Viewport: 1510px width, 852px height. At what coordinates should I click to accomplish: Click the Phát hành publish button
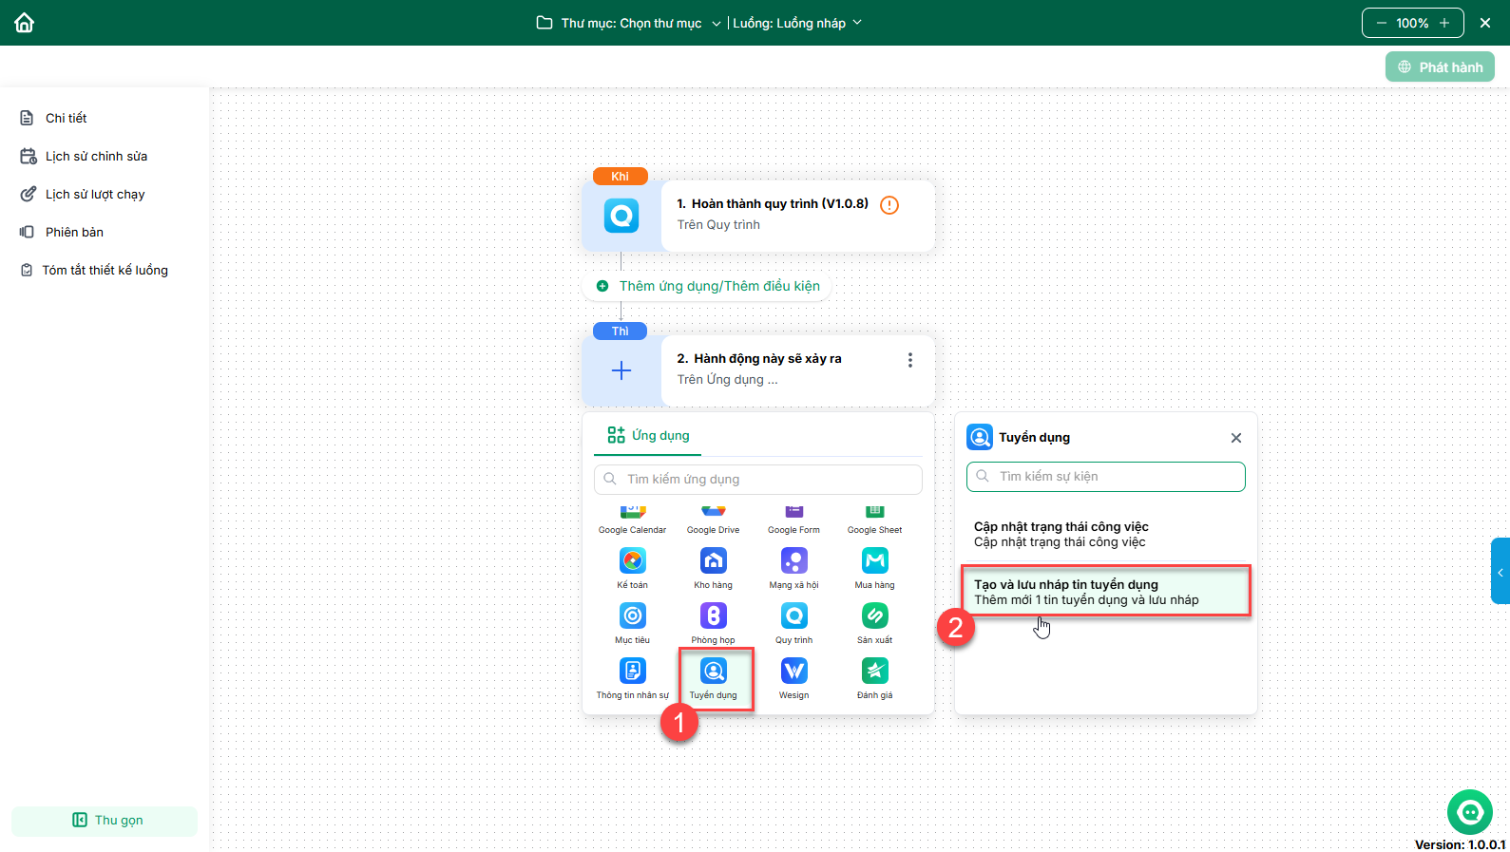[x=1440, y=67]
